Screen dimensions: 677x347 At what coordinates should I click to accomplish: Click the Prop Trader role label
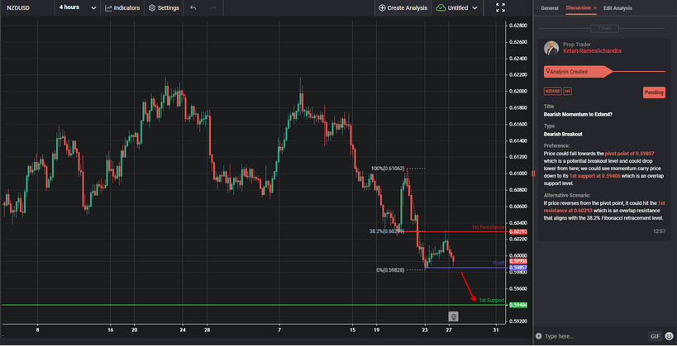577,45
